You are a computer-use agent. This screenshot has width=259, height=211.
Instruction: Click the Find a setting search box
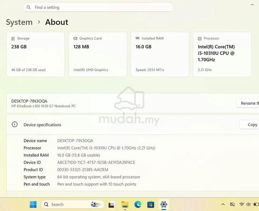(x=98, y=7)
